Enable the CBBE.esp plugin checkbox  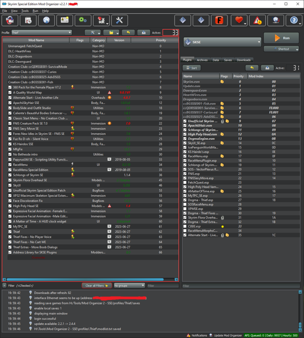pos(185,226)
